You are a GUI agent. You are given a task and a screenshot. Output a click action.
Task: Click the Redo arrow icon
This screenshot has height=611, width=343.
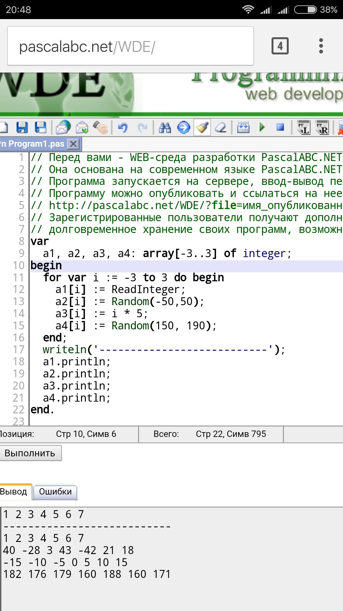(142, 128)
